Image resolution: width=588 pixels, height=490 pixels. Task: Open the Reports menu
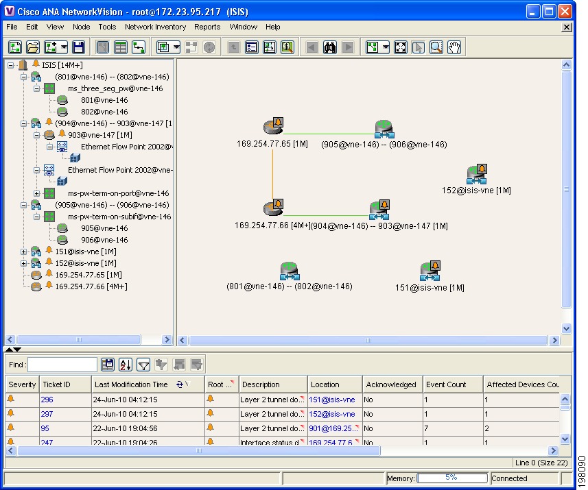pyautogui.click(x=207, y=27)
